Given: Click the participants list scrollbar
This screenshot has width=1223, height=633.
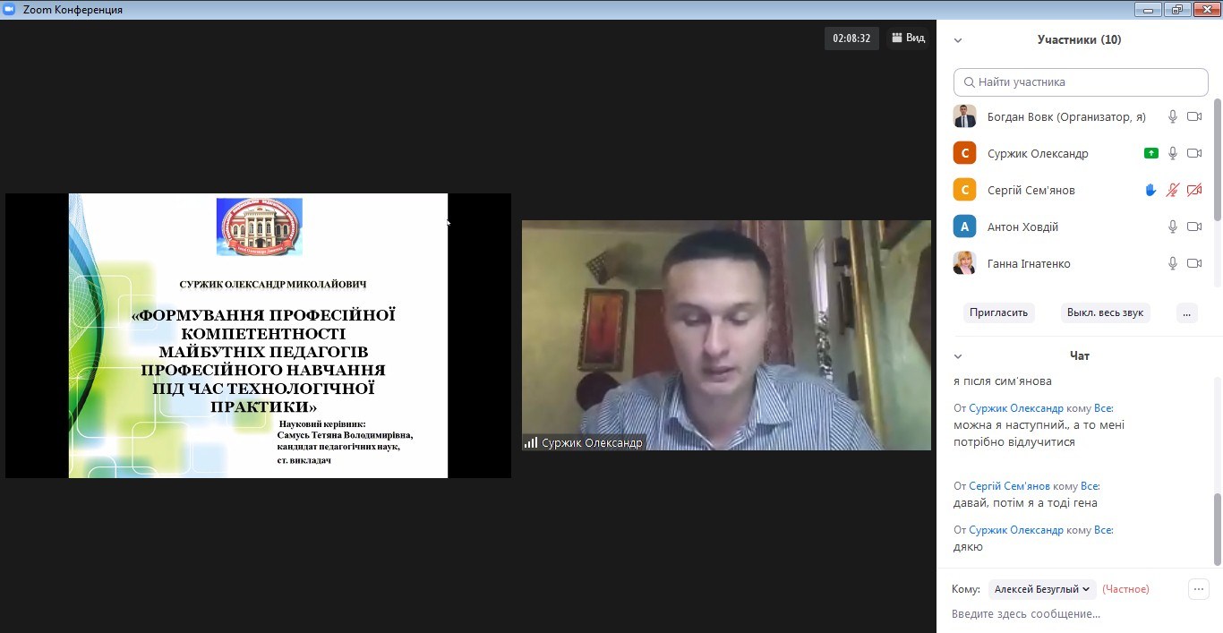Looking at the screenshot, I should pyautogui.click(x=1218, y=161).
